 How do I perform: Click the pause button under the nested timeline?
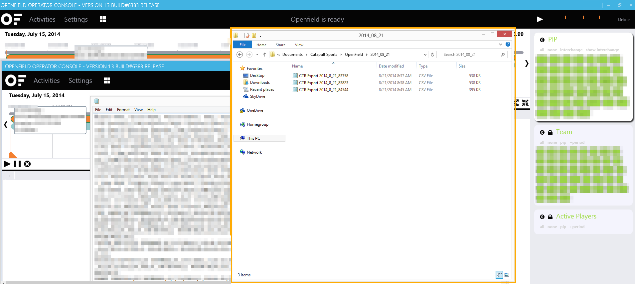17,164
